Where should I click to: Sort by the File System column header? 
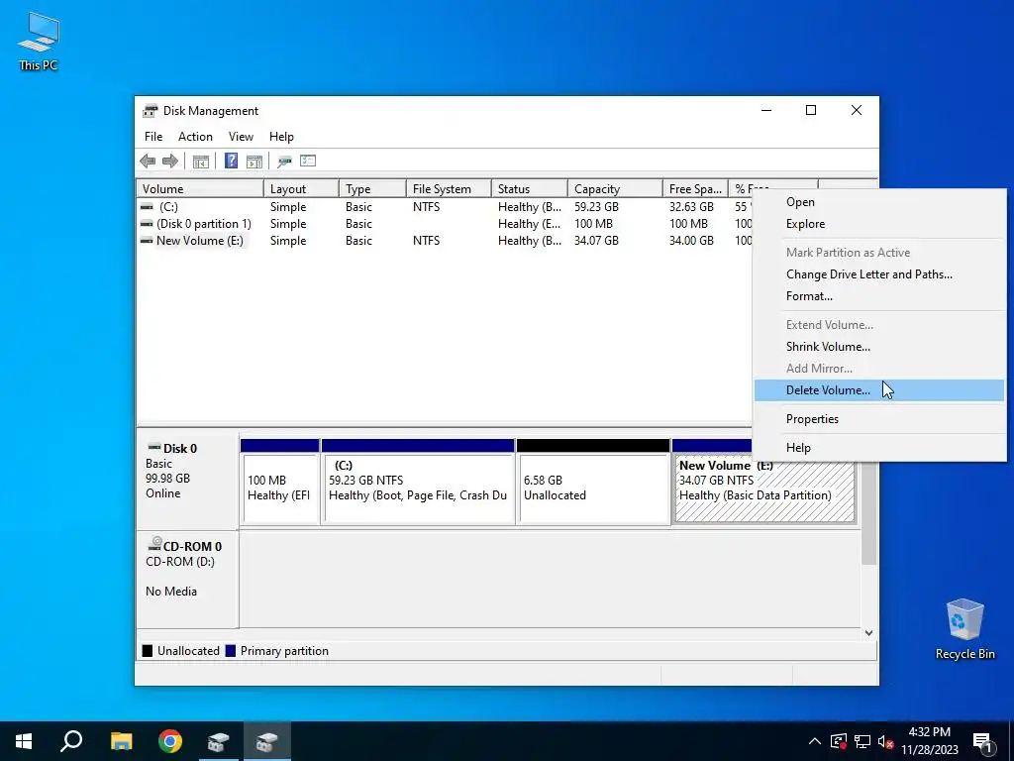(x=450, y=189)
